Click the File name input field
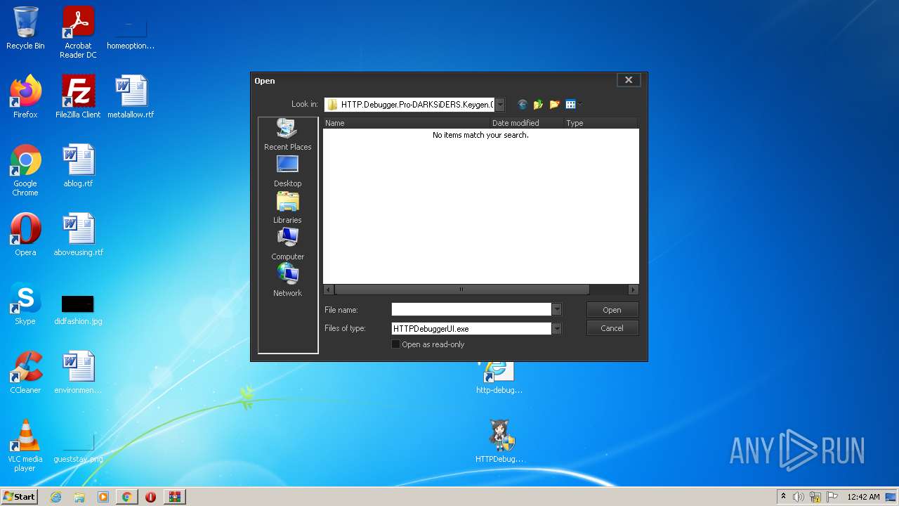Viewport: 899px width, 506px height. (471, 310)
